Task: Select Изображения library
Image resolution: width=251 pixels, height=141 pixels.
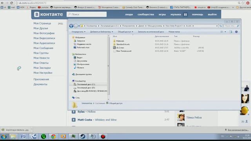Action: [83, 64]
